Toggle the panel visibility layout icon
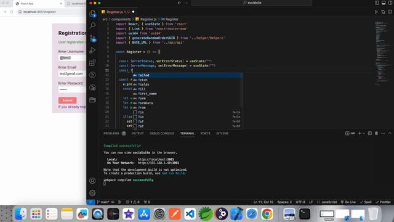 (x=384, y=2)
